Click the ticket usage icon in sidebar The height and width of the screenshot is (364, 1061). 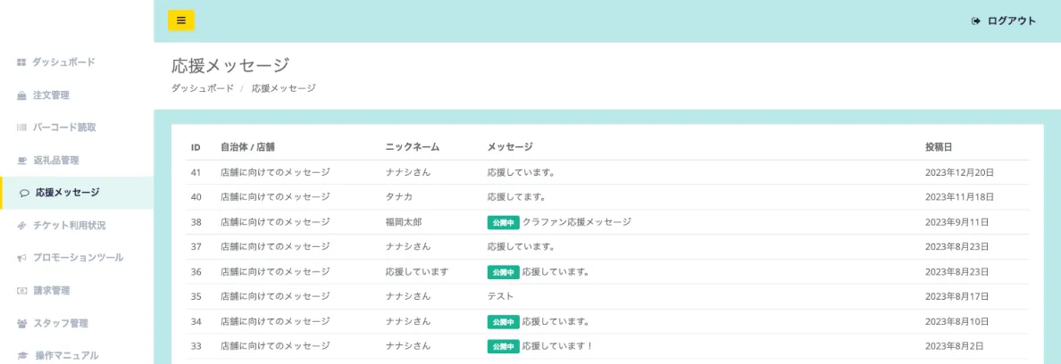pyautogui.click(x=22, y=226)
